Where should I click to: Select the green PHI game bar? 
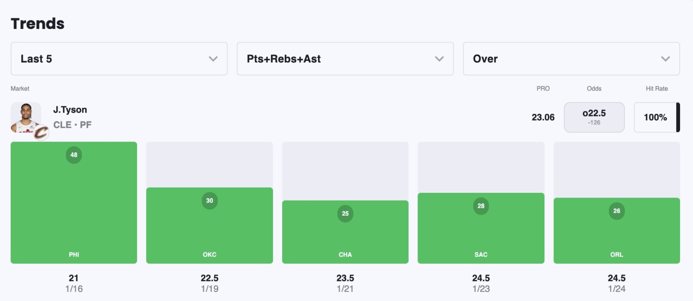[x=74, y=208]
